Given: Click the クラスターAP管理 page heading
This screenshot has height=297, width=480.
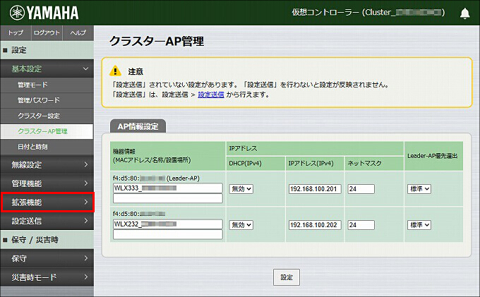Looking at the screenshot, I should (x=157, y=41).
